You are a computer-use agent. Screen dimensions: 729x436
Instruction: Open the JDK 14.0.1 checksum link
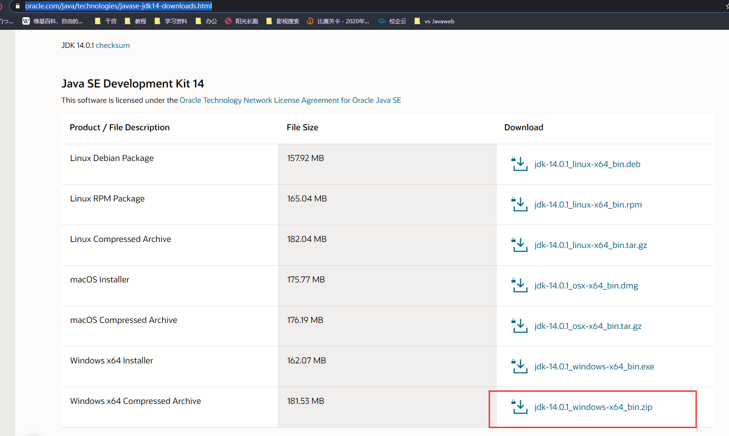coord(113,45)
